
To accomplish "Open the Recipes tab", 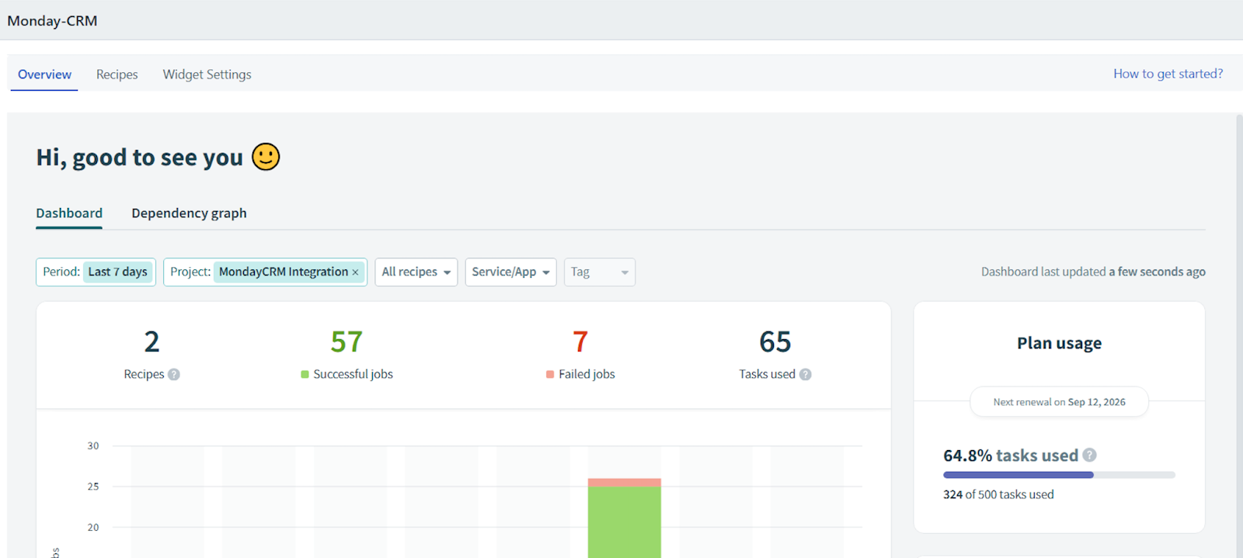I will pos(117,75).
